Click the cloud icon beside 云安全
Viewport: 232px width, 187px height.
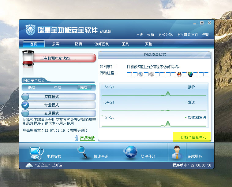pos(29,165)
